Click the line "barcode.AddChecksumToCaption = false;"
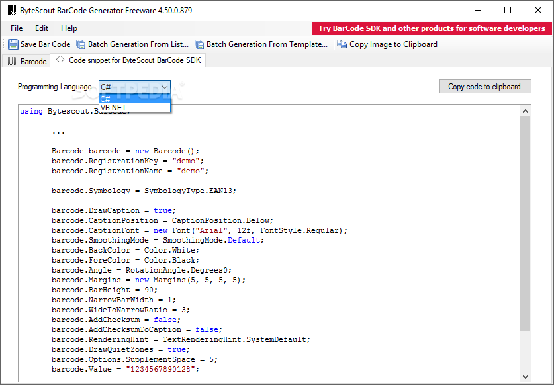Viewport: 554px width, 385px height. point(137,329)
